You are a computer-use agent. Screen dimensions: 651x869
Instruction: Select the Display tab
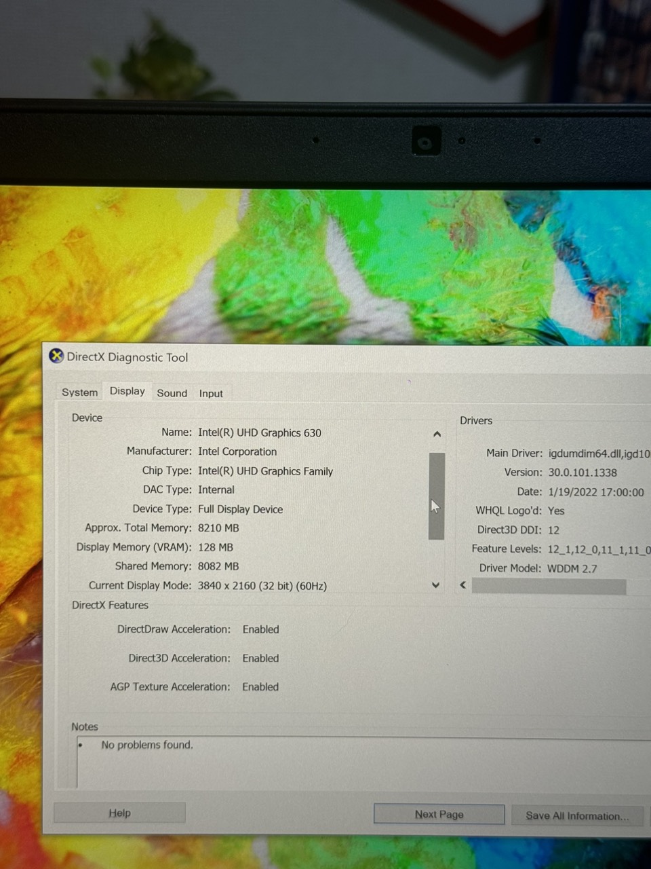pos(127,391)
